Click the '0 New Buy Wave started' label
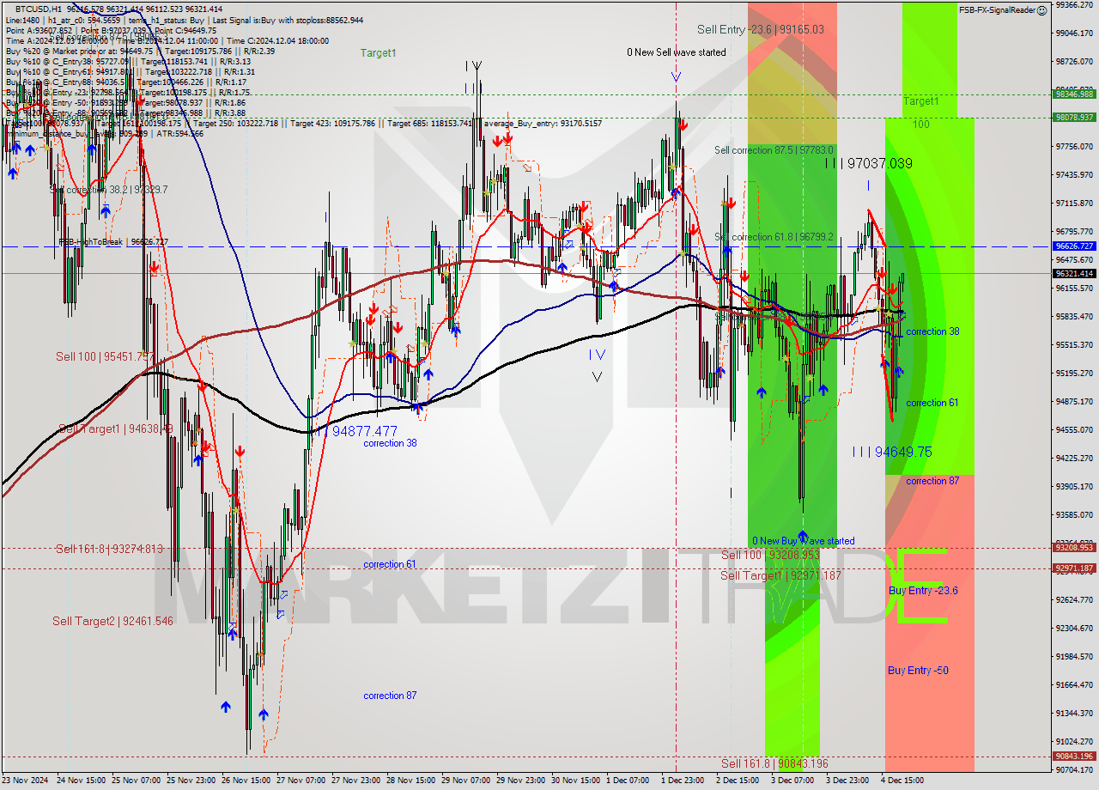 point(803,541)
